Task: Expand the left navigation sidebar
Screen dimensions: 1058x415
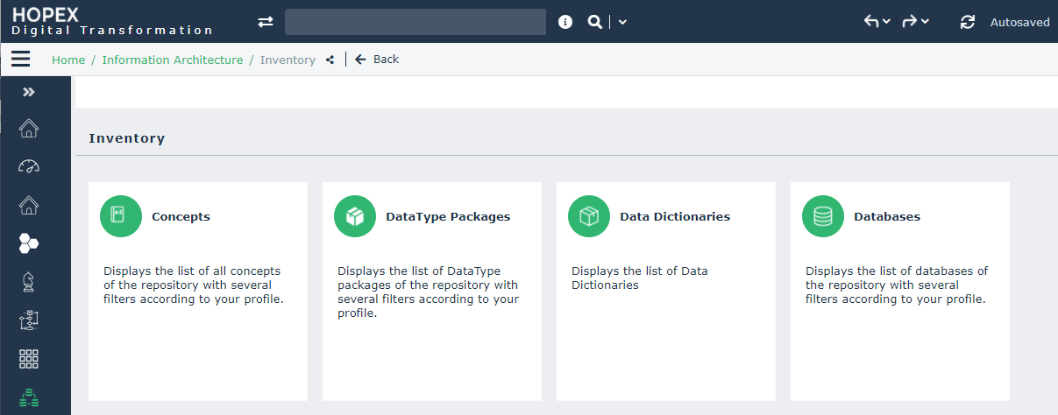Action: coord(28,92)
